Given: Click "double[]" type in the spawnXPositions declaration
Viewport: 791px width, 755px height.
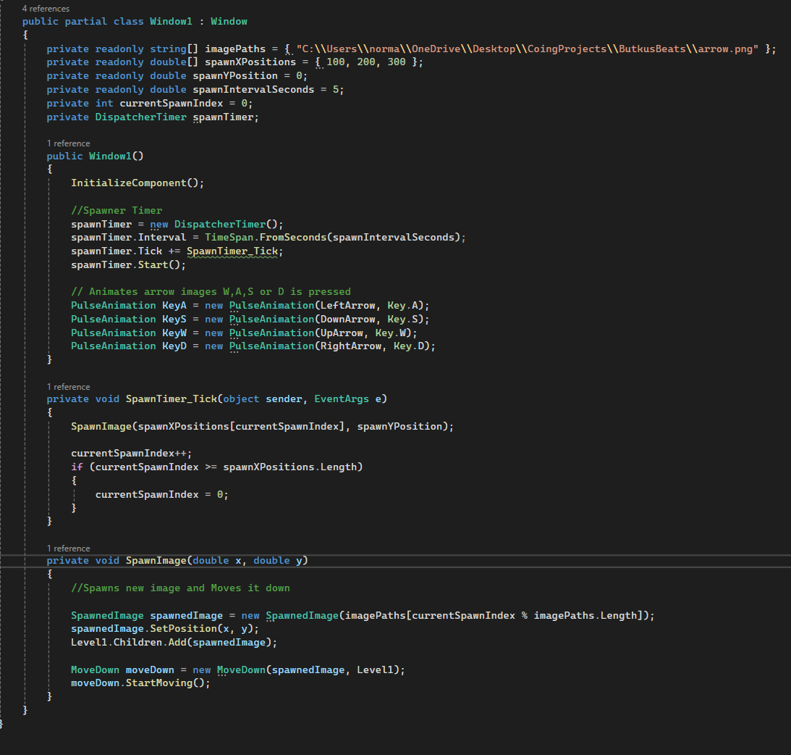Looking at the screenshot, I should 174,62.
